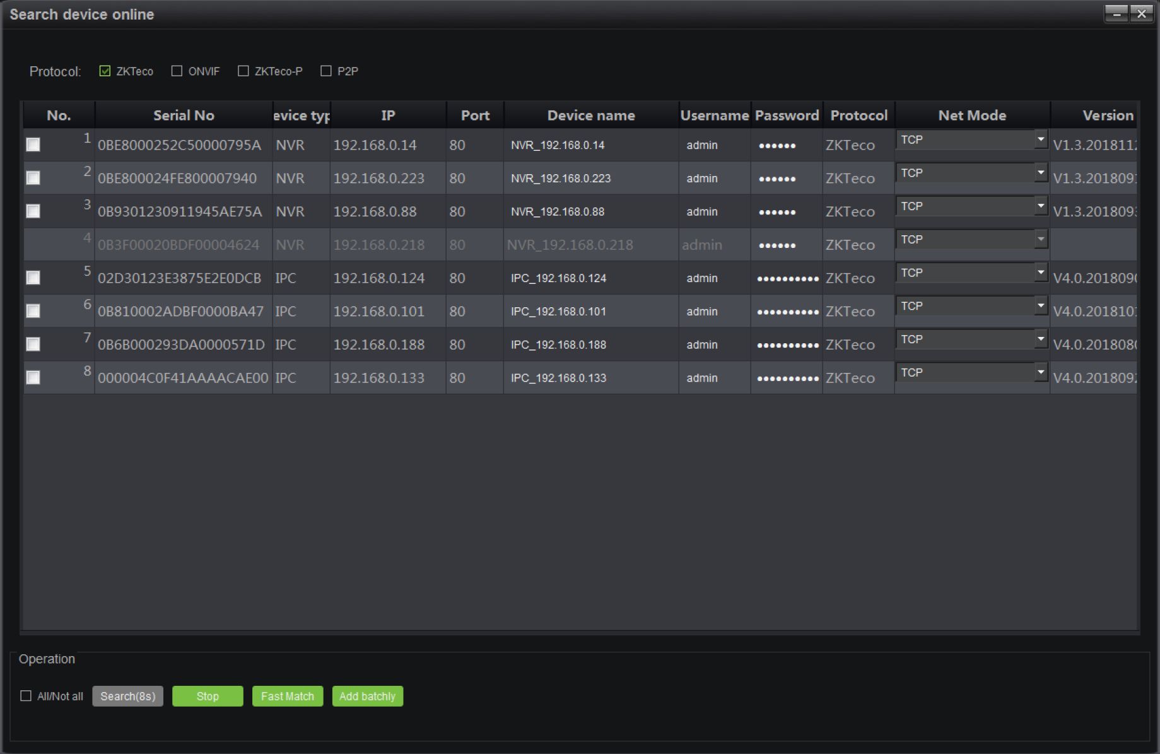Uncheck the ZKTeco protocol checkbox
This screenshot has width=1160, height=754.
[105, 71]
